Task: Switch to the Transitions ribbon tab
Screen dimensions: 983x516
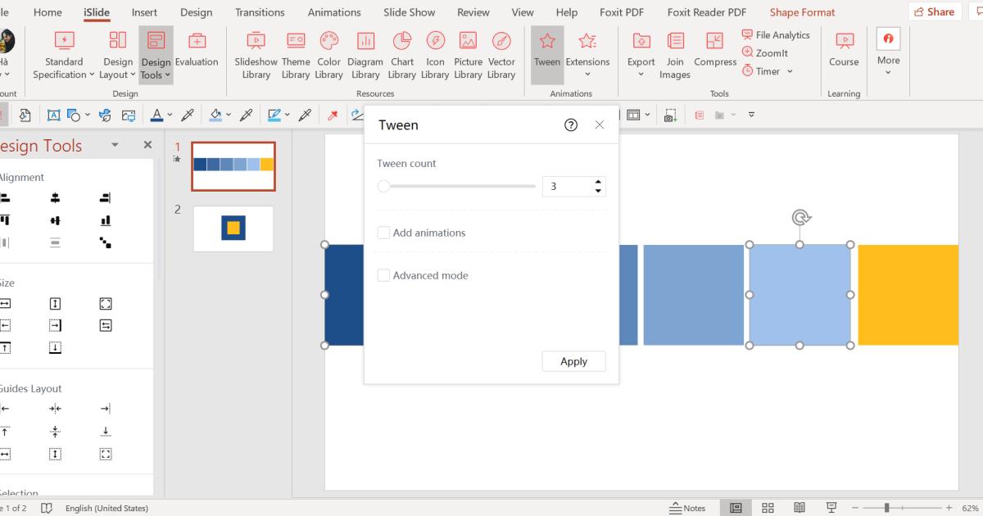Action: (x=260, y=12)
